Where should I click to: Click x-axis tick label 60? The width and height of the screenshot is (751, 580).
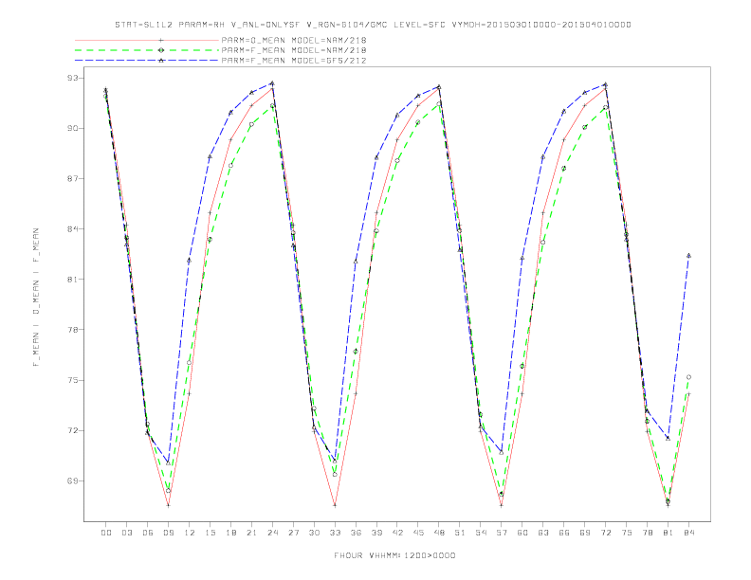[522, 533]
